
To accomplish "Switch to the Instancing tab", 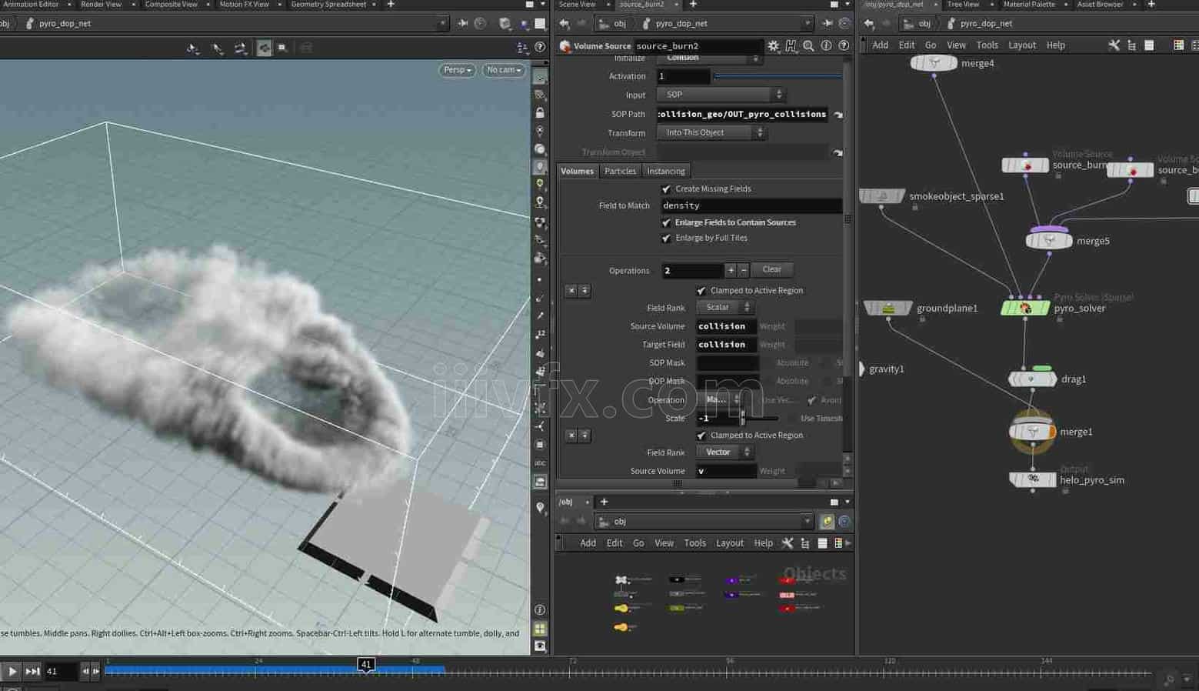I will [x=665, y=172].
